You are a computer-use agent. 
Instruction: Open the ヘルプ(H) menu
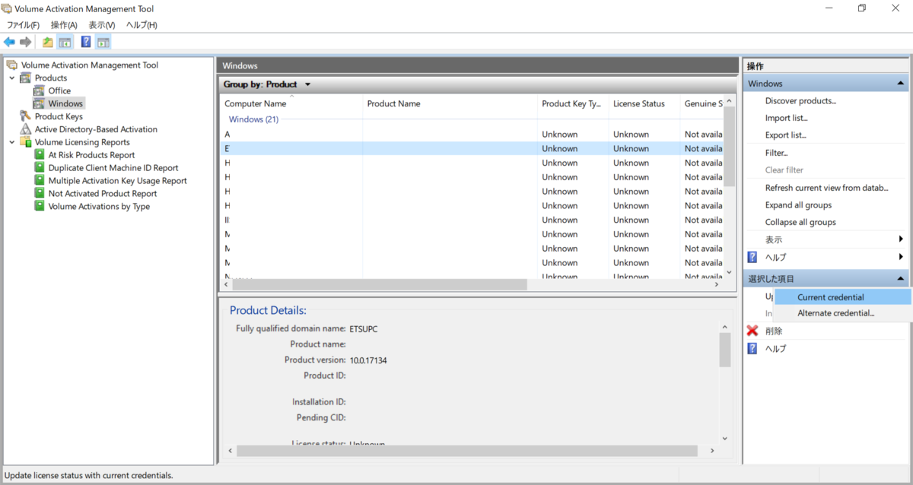[142, 25]
